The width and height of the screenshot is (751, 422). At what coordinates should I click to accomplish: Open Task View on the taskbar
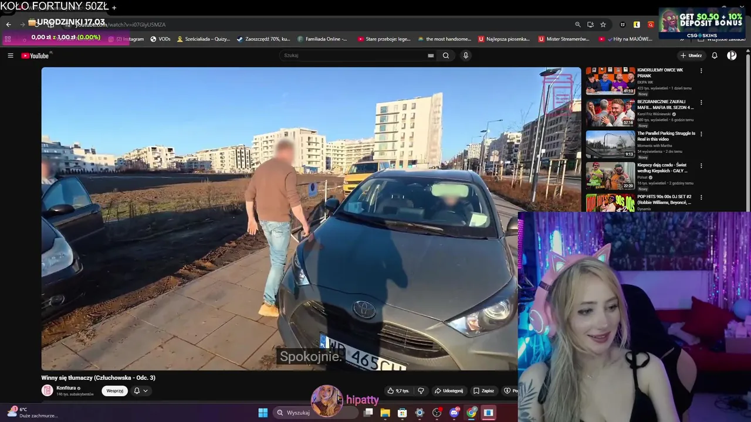[x=368, y=413]
